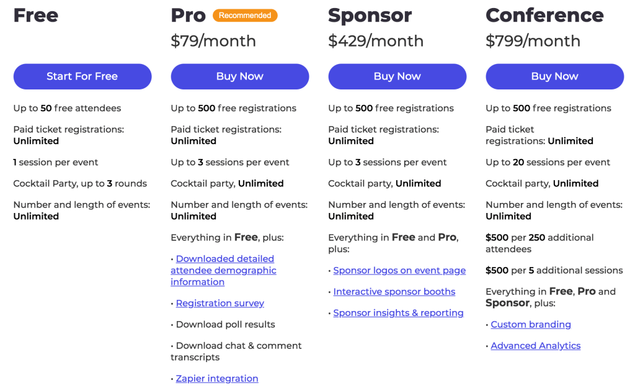Click the $799/month price text
The width and height of the screenshot is (635, 390).
[533, 41]
